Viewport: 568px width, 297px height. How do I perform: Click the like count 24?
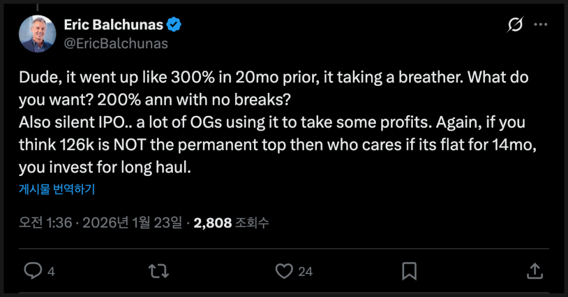click(305, 271)
